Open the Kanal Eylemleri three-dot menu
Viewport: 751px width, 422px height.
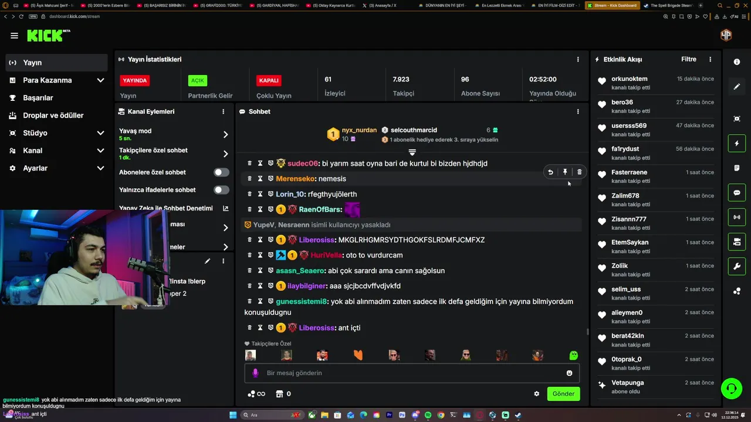click(x=223, y=111)
